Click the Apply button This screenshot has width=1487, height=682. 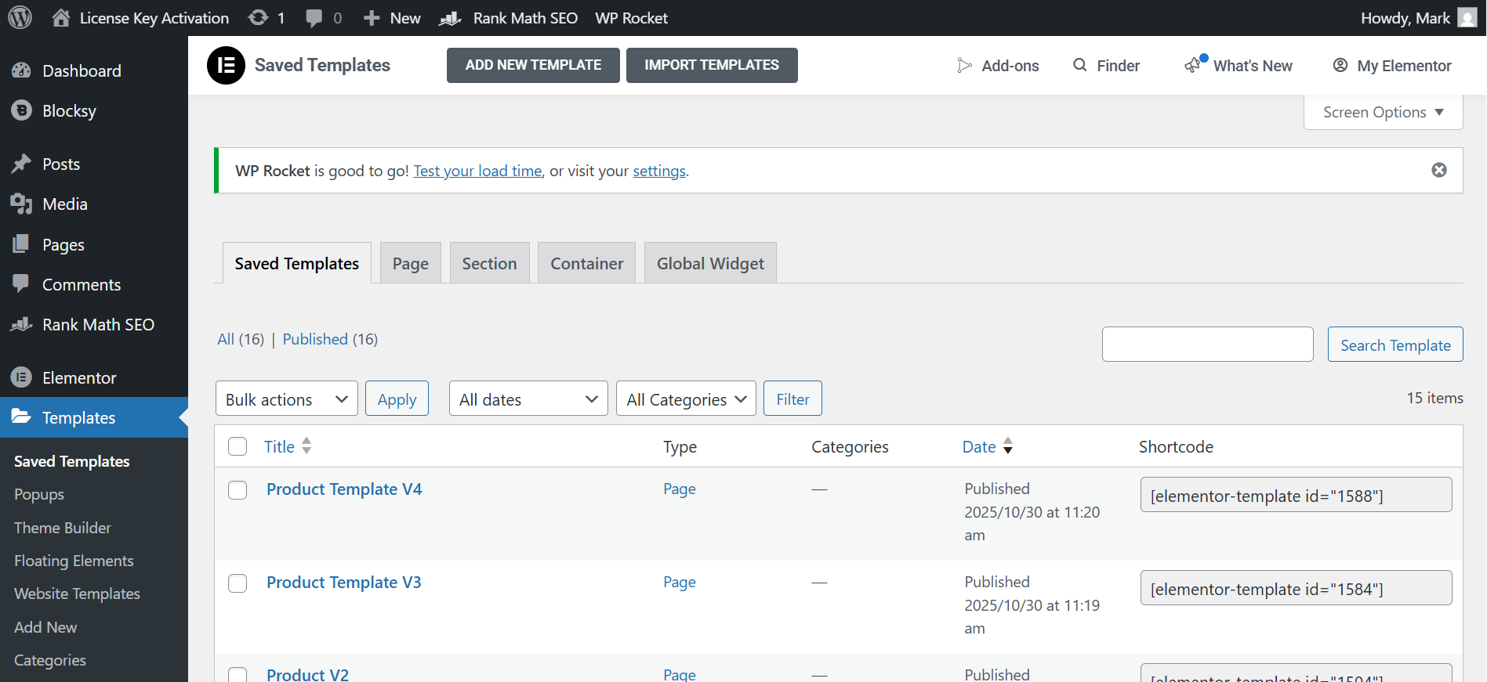(x=397, y=399)
